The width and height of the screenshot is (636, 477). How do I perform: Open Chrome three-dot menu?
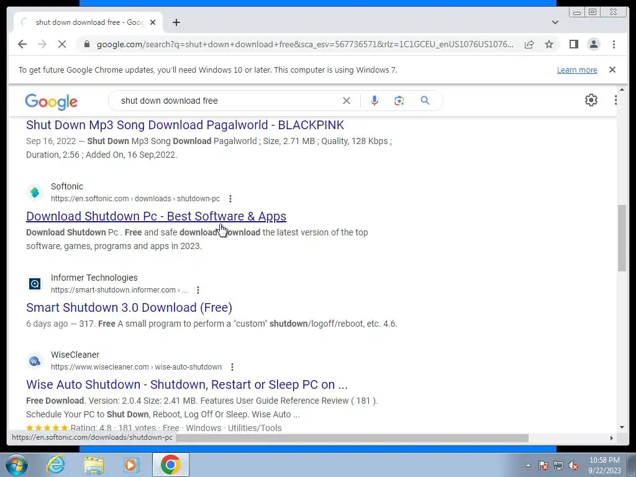coord(614,44)
